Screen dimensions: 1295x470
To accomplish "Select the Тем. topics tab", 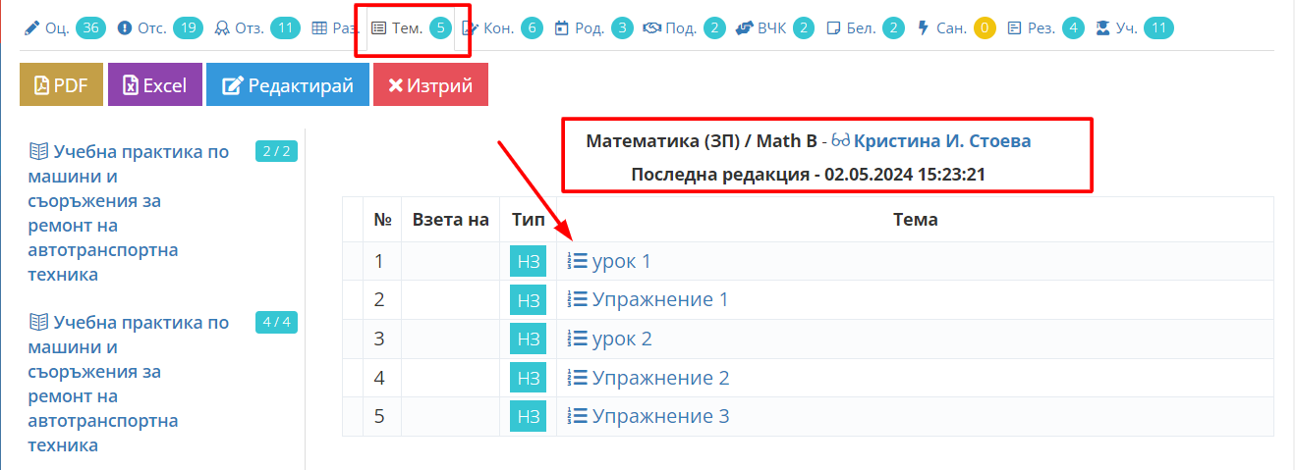I will (410, 28).
